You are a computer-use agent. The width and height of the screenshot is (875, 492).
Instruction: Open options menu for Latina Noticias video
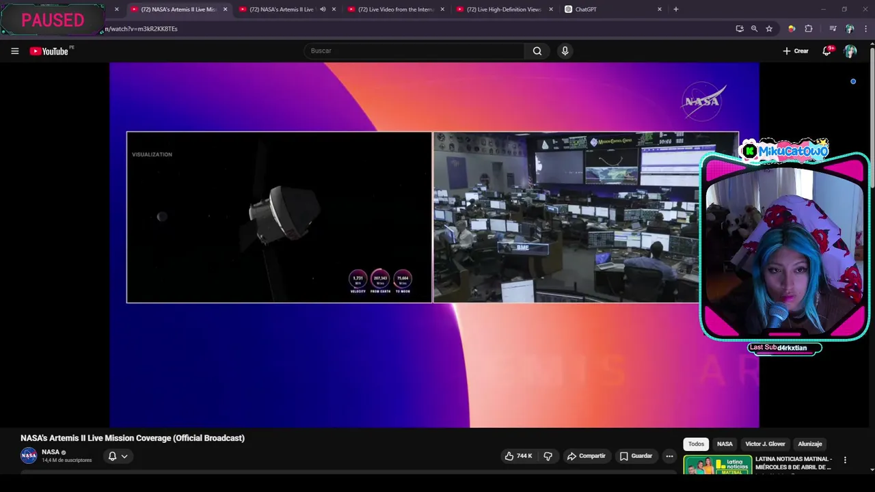point(845,461)
